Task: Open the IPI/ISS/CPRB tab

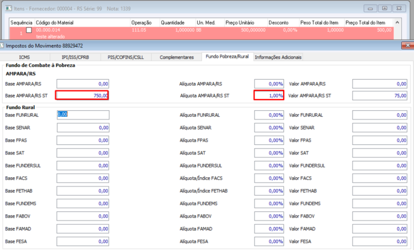Action: tap(75, 57)
